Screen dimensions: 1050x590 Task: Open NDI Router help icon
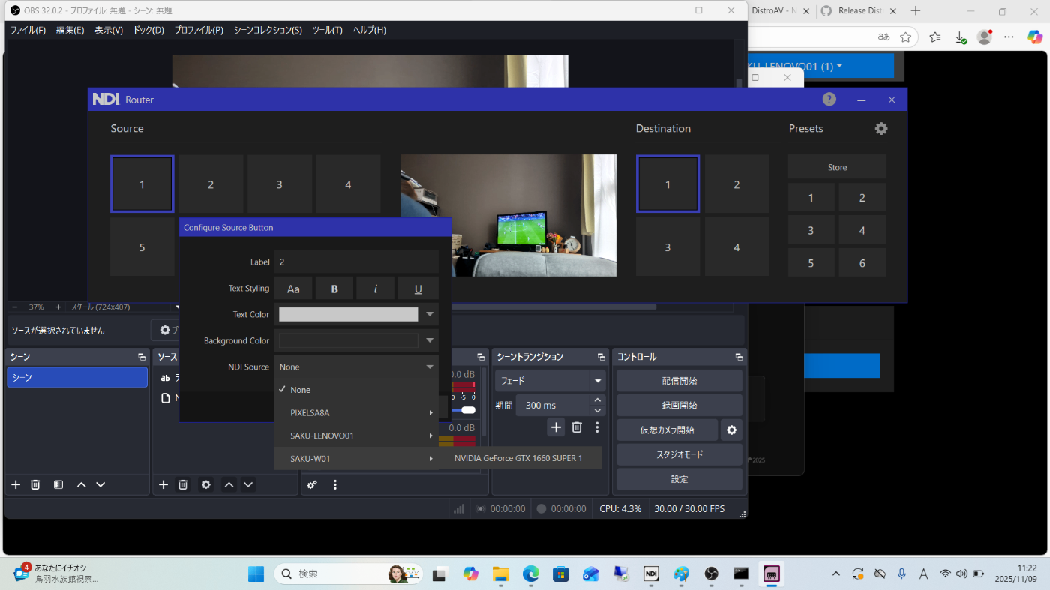point(829,99)
